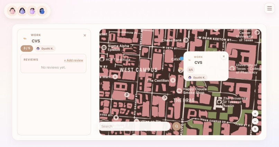Click the W DEAN KEETON ST label
This screenshot has width=279, height=147.
pyautogui.click(x=215, y=39)
